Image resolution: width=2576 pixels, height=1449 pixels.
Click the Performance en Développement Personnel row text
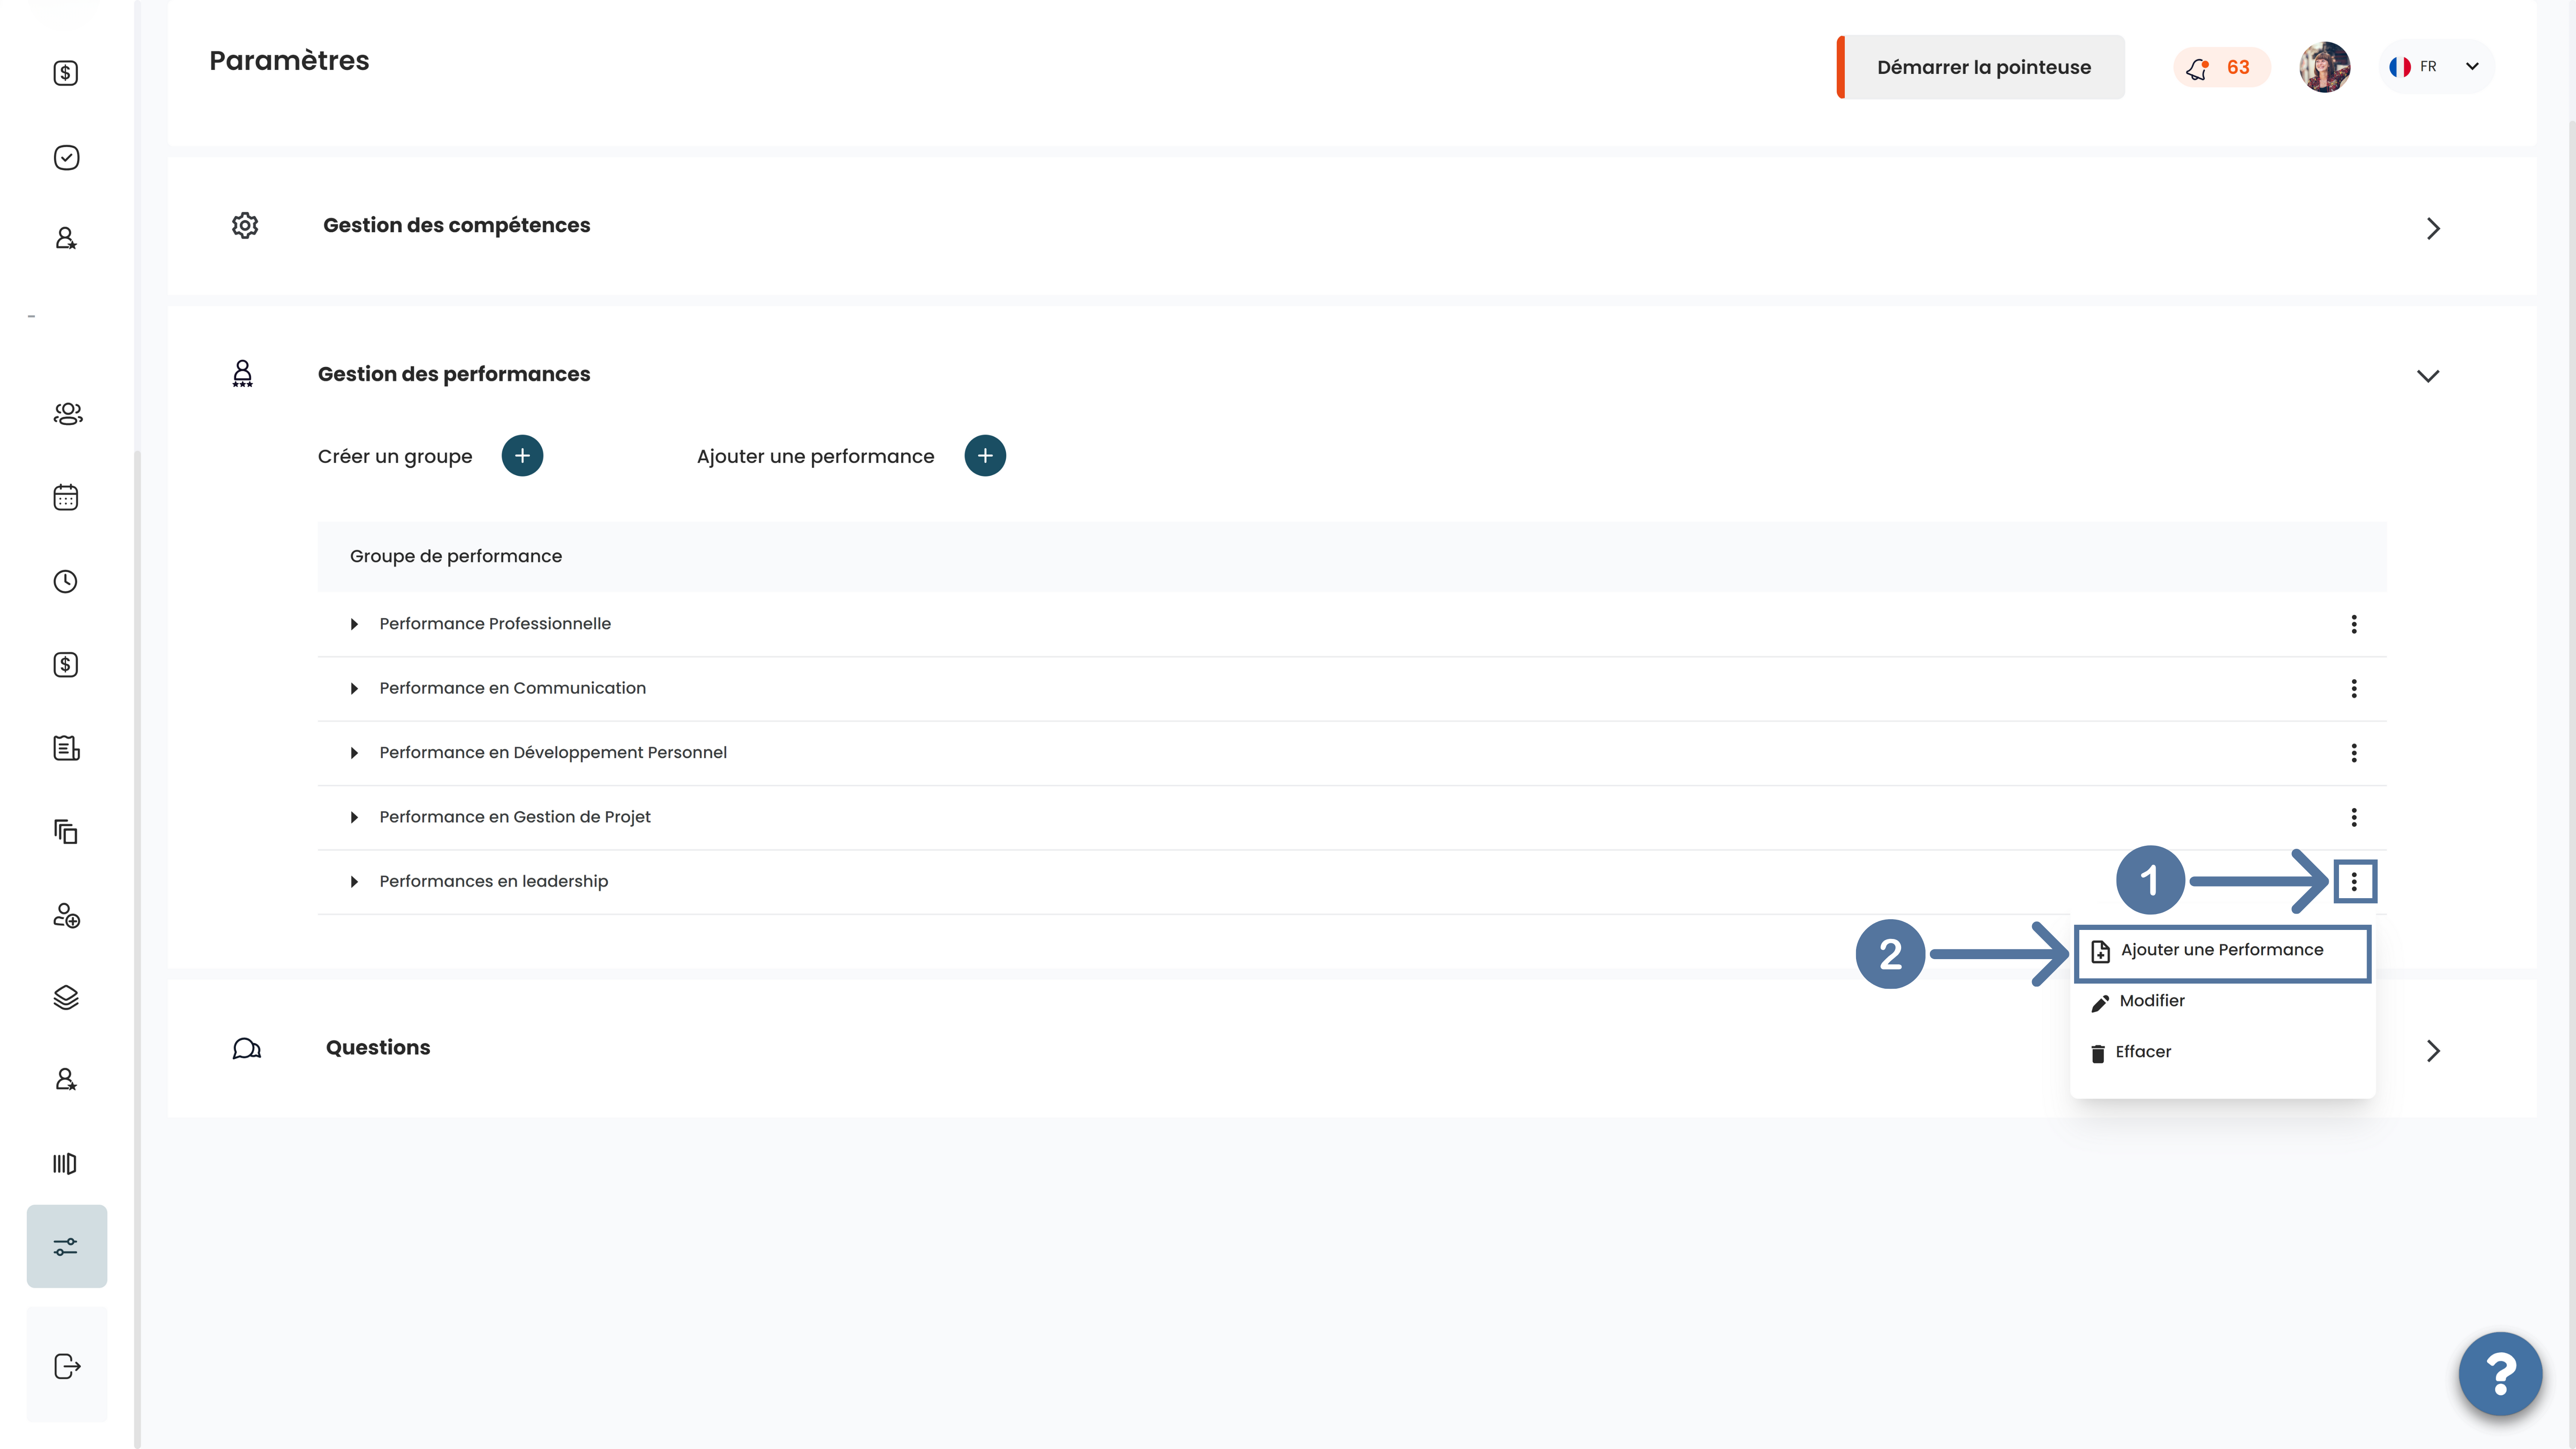pyautogui.click(x=553, y=753)
